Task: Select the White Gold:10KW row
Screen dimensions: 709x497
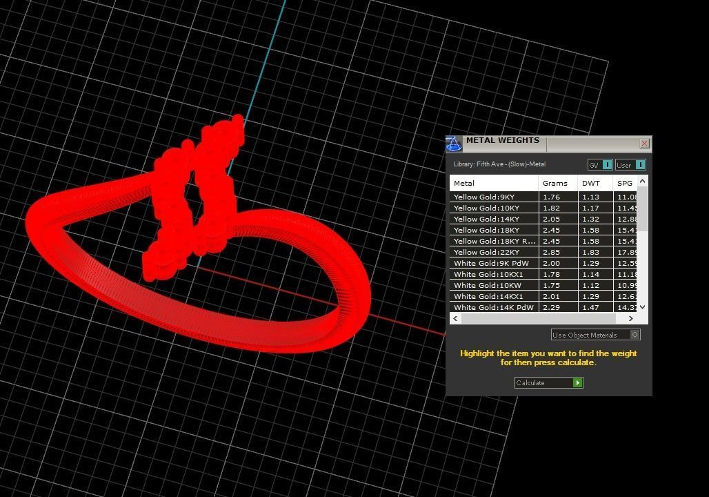Action: point(543,286)
